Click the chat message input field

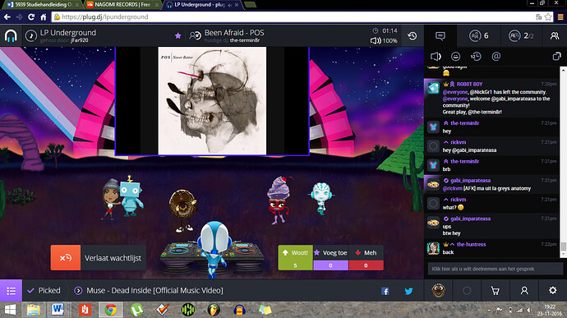coord(495,269)
